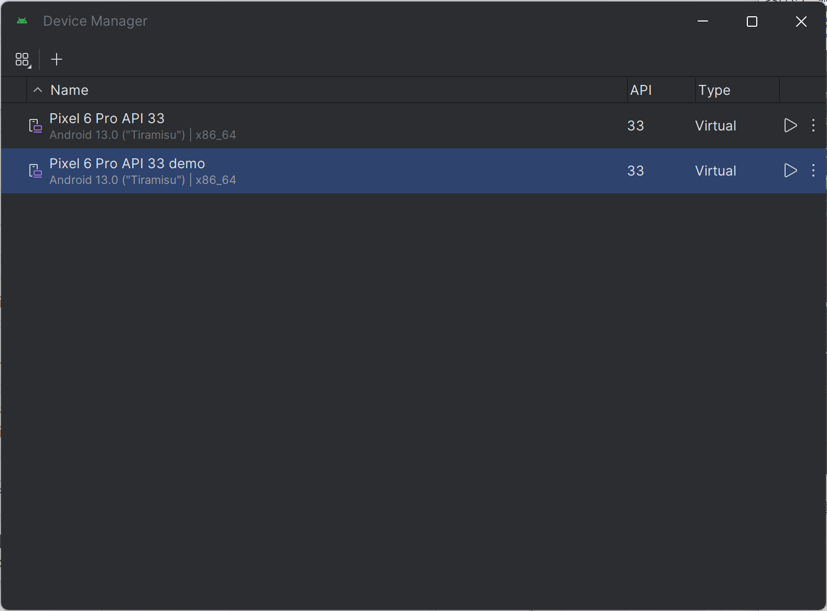Viewport: 827px width, 611px height.
Task: Toggle the sort arrow beside Name
Action: click(x=38, y=90)
